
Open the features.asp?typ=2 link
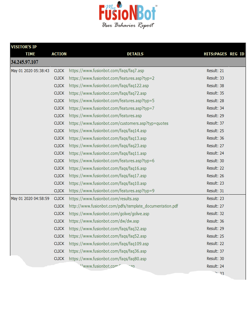pyautogui.click(x=112, y=78)
